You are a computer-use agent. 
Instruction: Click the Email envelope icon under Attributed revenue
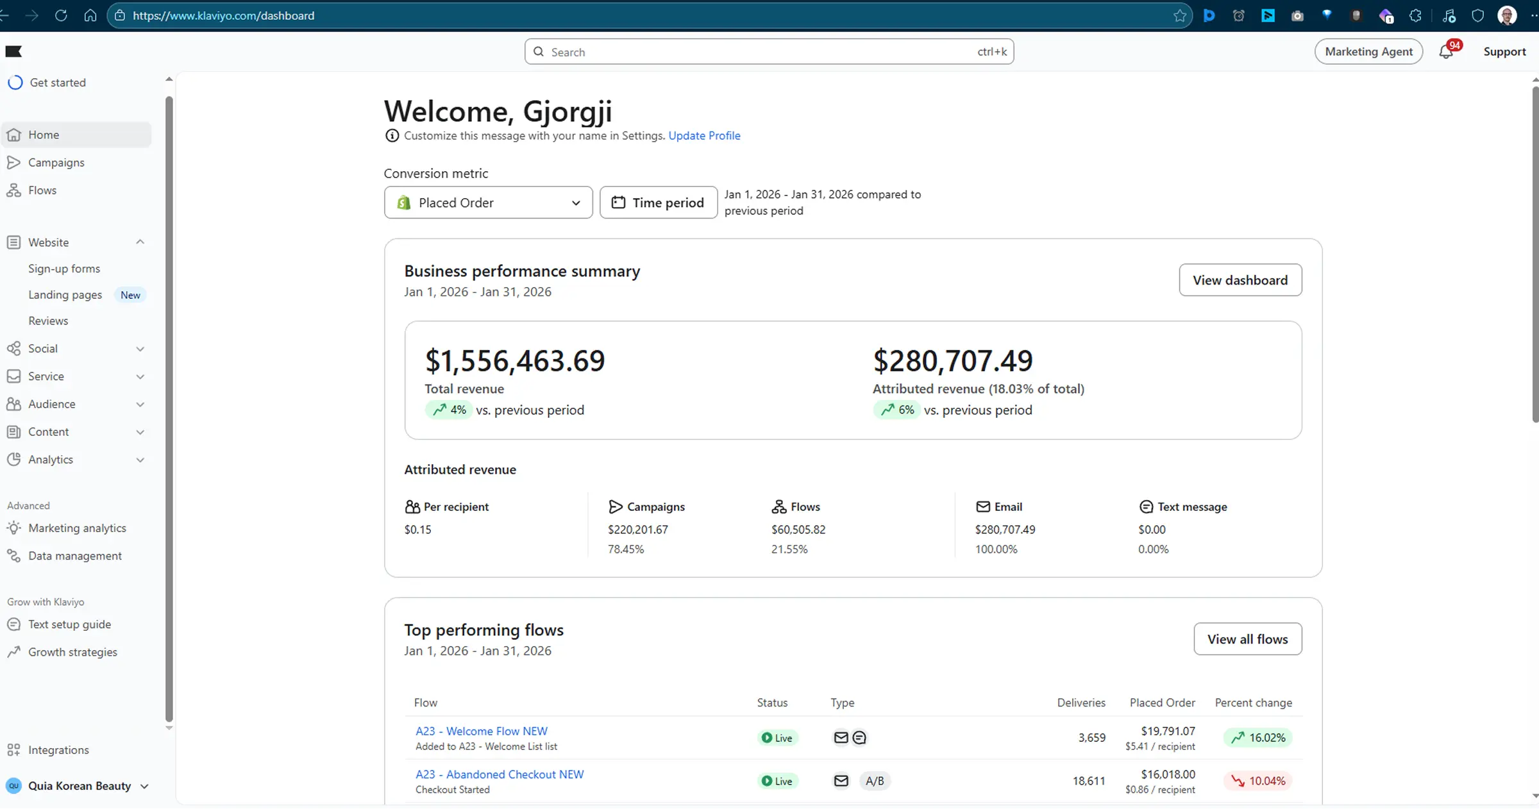coord(982,506)
